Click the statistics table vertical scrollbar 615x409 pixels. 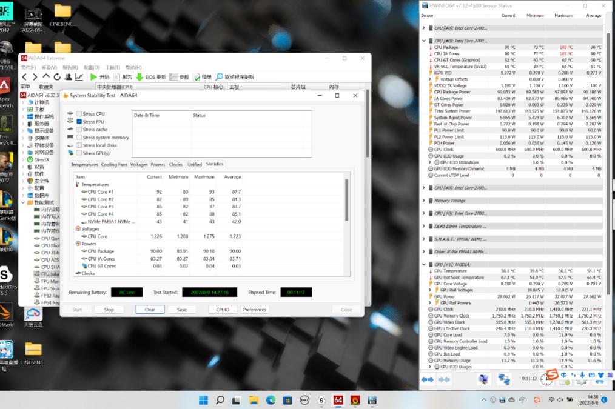347,200
